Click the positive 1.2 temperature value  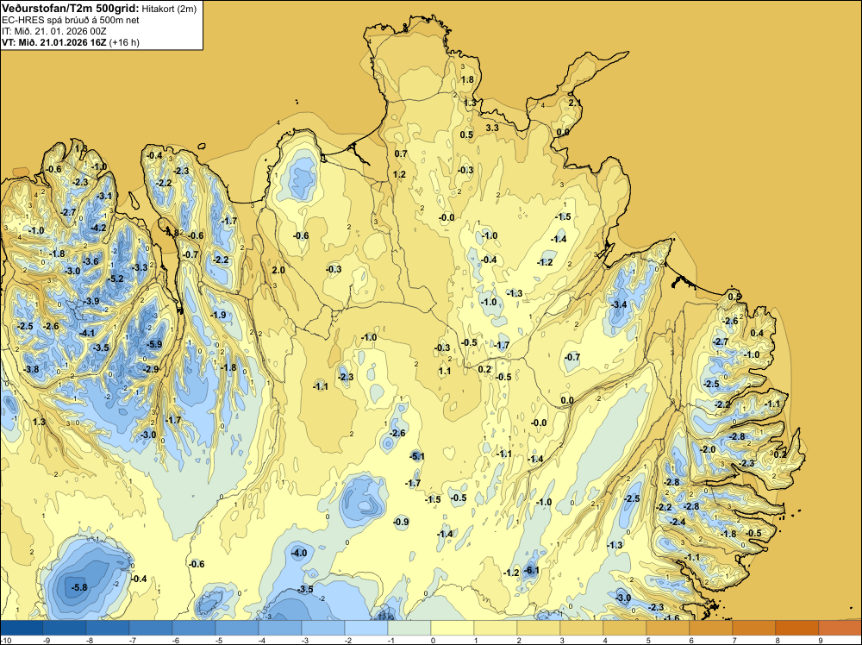point(400,174)
